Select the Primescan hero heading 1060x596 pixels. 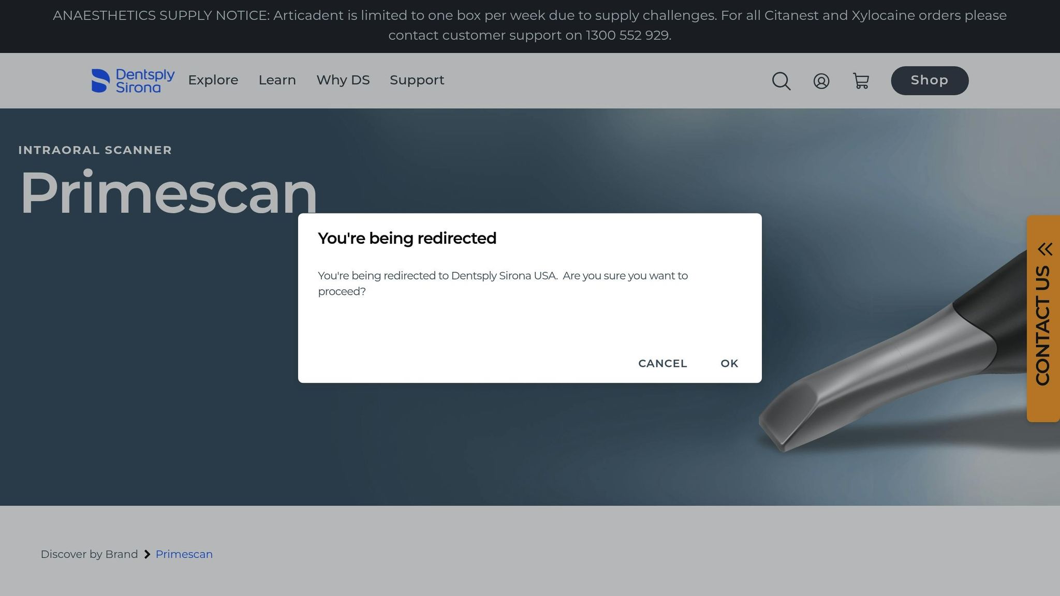point(169,192)
